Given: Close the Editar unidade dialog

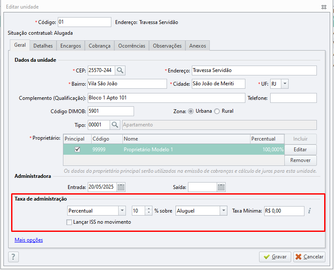Looking at the screenshot, I should coord(324,7).
